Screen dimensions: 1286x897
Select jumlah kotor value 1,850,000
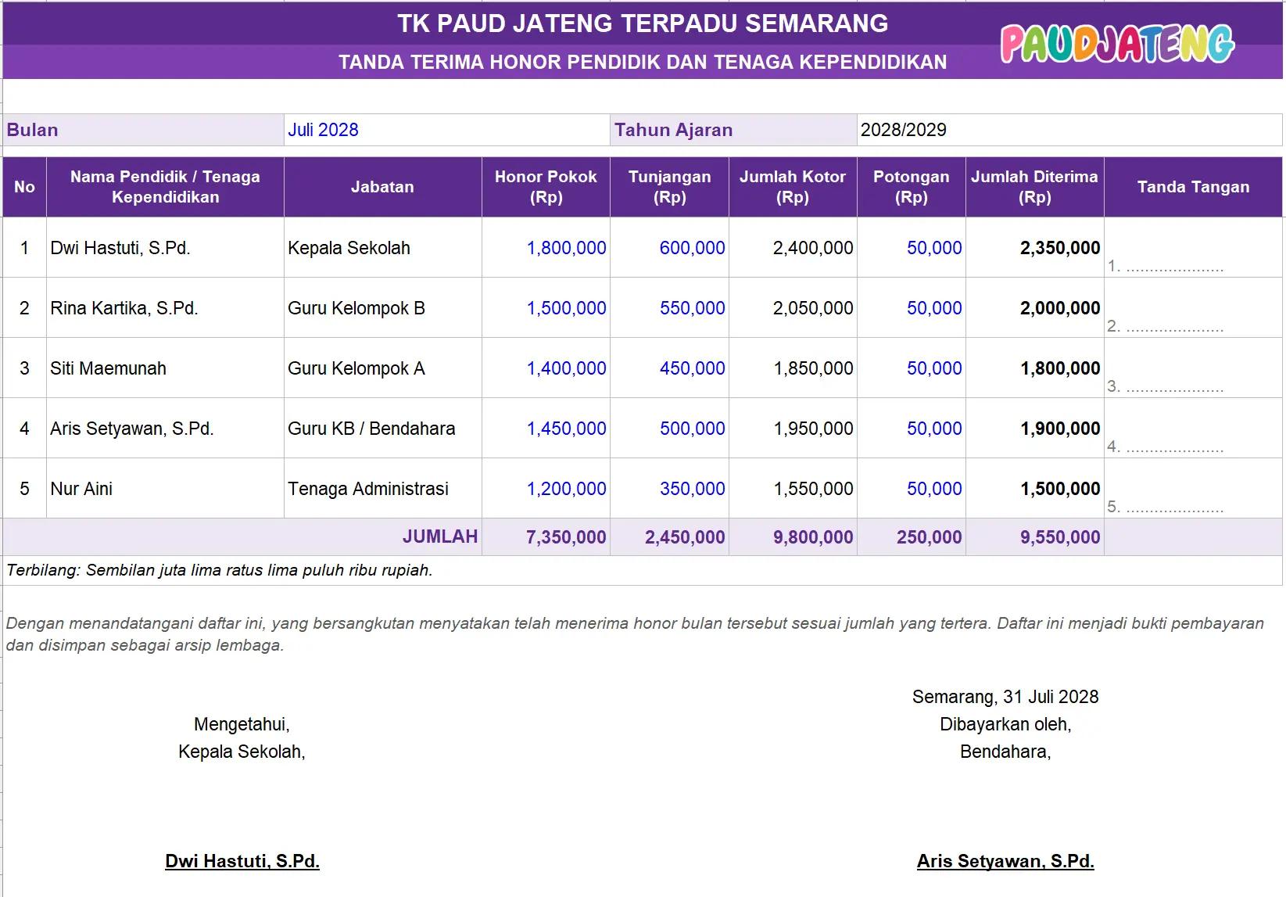793,368
